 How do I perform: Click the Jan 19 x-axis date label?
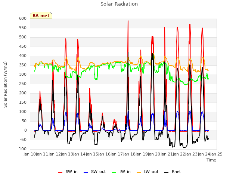[x=142, y=154]
